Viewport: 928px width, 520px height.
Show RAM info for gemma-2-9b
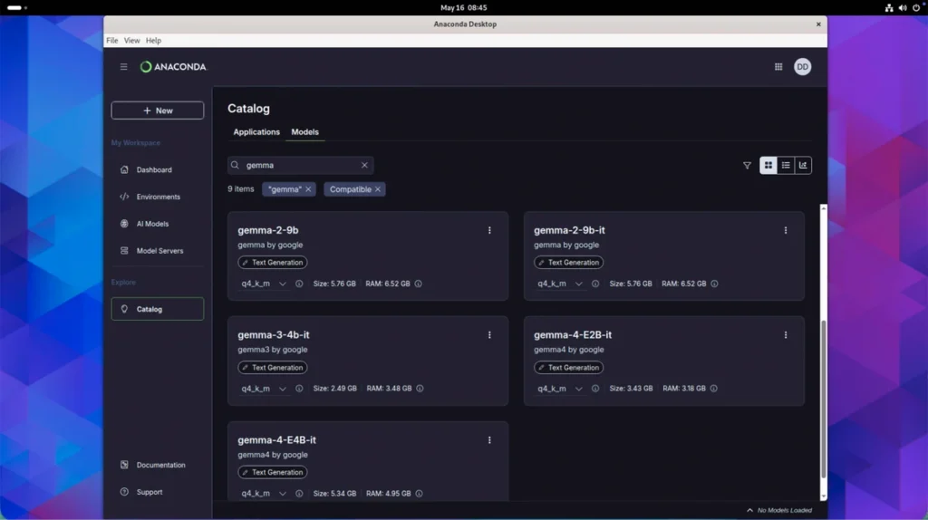pos(419,284)
